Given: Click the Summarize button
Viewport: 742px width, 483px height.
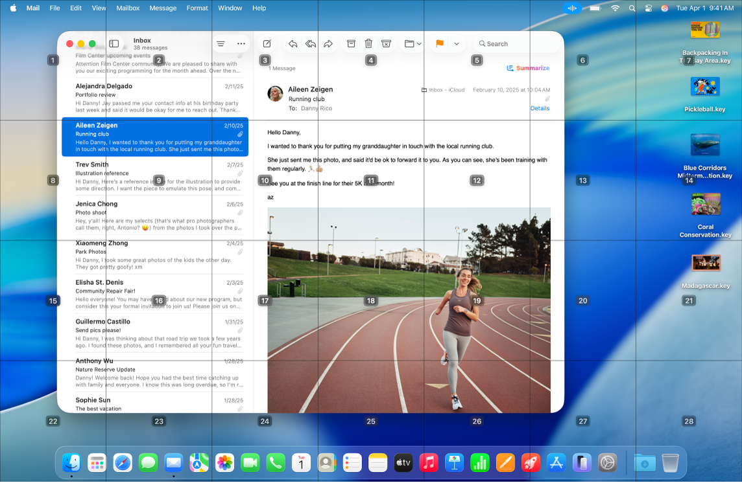Looking at the screenshot, I should pyautogui.click(x=527, y=68).
